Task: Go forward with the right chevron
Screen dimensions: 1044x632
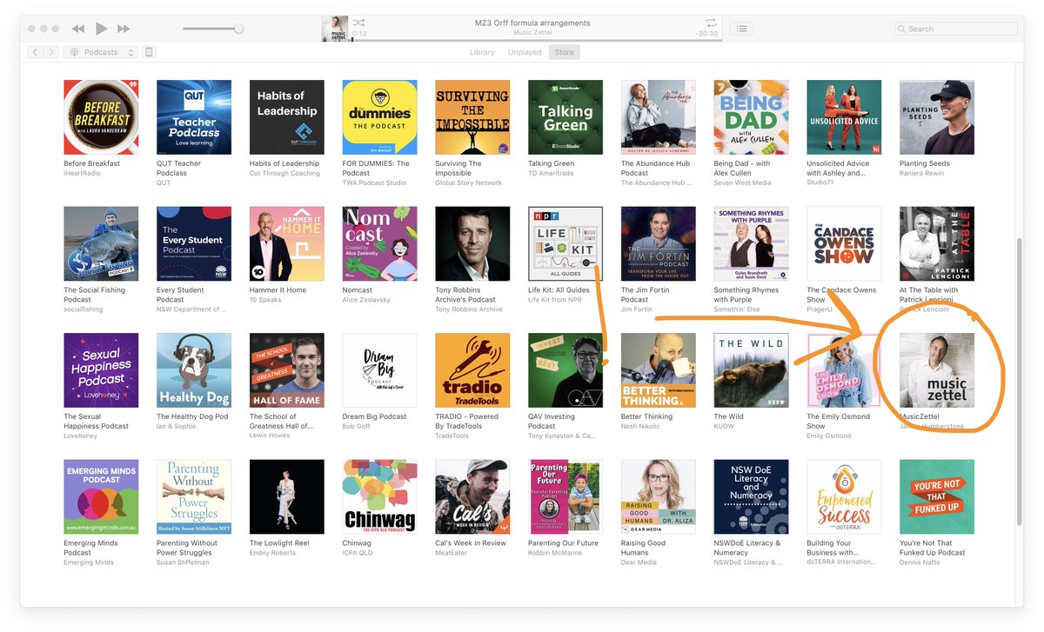Action: (51, 52)
